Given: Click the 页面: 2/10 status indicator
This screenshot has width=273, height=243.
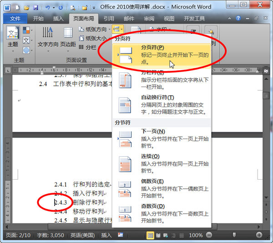Looking at the screenshot, I should coord(18,235).
